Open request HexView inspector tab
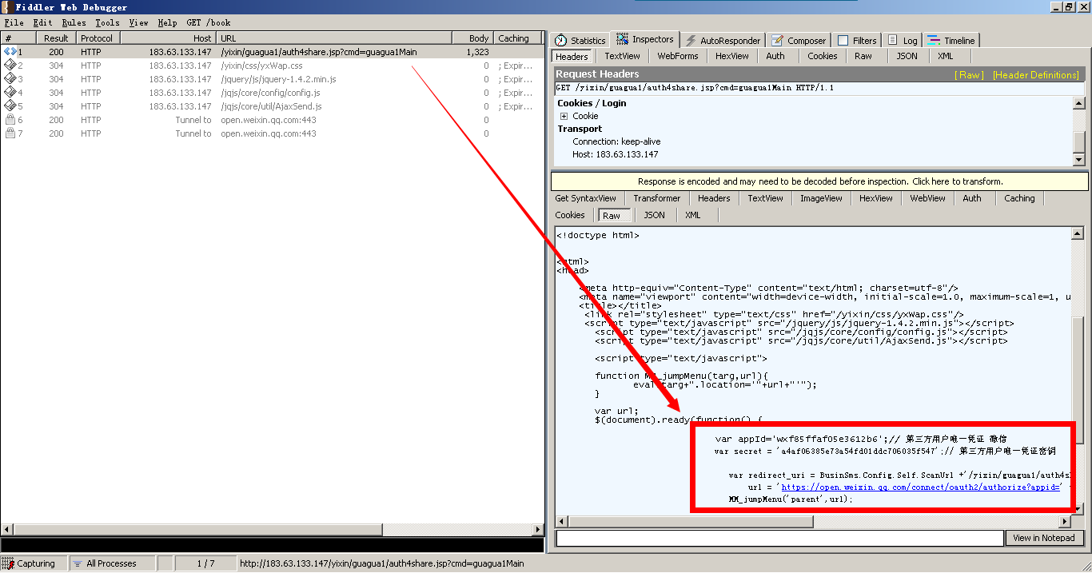1092x573 pixels. pos(731,56)
